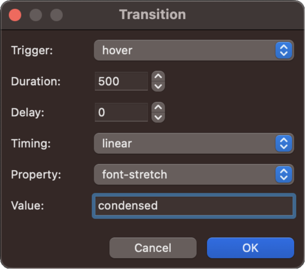
Task: Click into the Delay field showing 0
Action: (121, 113)
